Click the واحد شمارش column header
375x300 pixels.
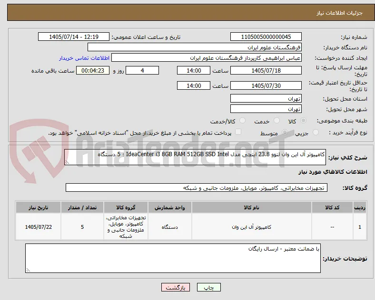pos(169,207)
